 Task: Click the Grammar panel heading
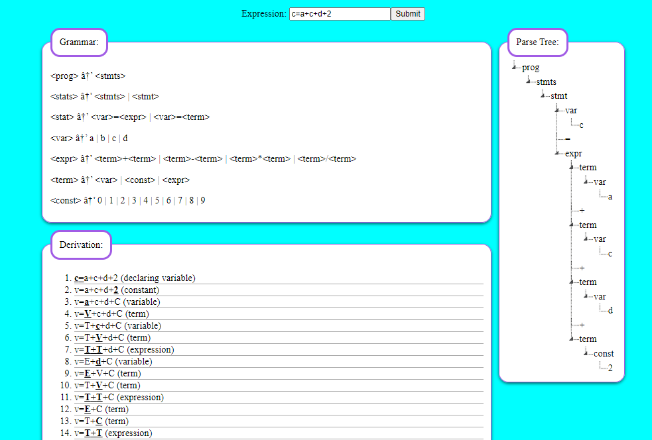click(78, 42)
